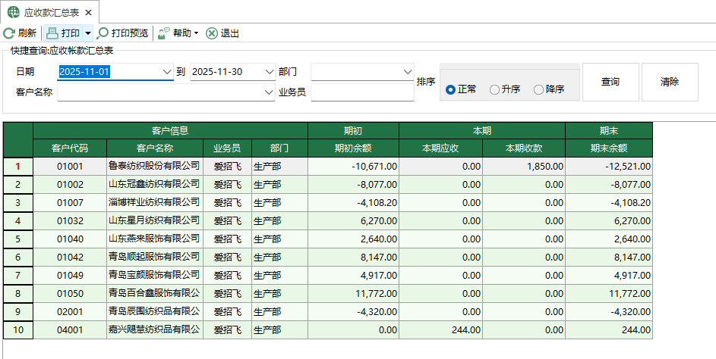Viewport: 716px width, 359px height.
Task: Click the 青岛顺起服饰有限公司 cell
Action: pos(155,258)
